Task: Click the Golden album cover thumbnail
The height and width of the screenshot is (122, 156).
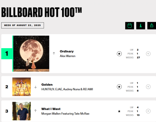Action: click(22, 87)
